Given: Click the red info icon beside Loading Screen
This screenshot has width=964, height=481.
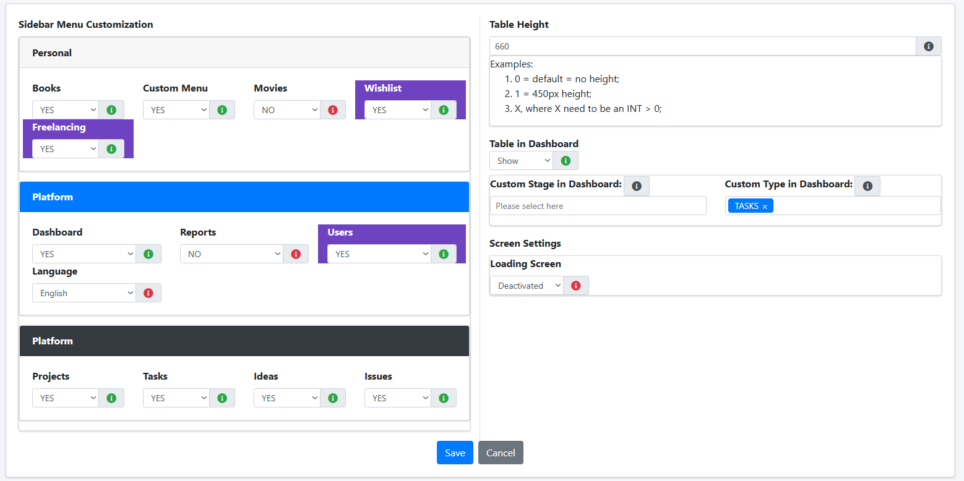Looking at the screenshot, I should (x=576, y=286).
